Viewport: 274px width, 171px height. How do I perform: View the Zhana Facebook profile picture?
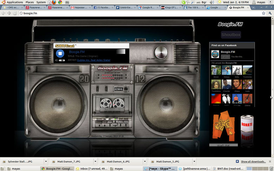tap(237, 84)
